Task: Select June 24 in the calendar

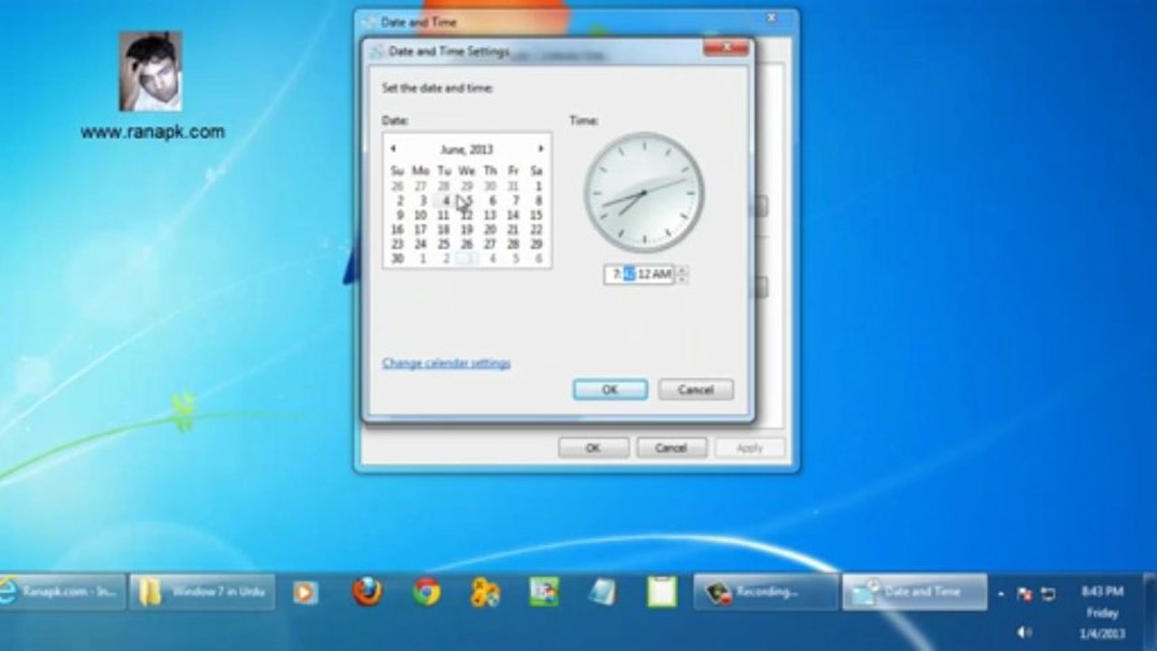Action: (421, 244)
